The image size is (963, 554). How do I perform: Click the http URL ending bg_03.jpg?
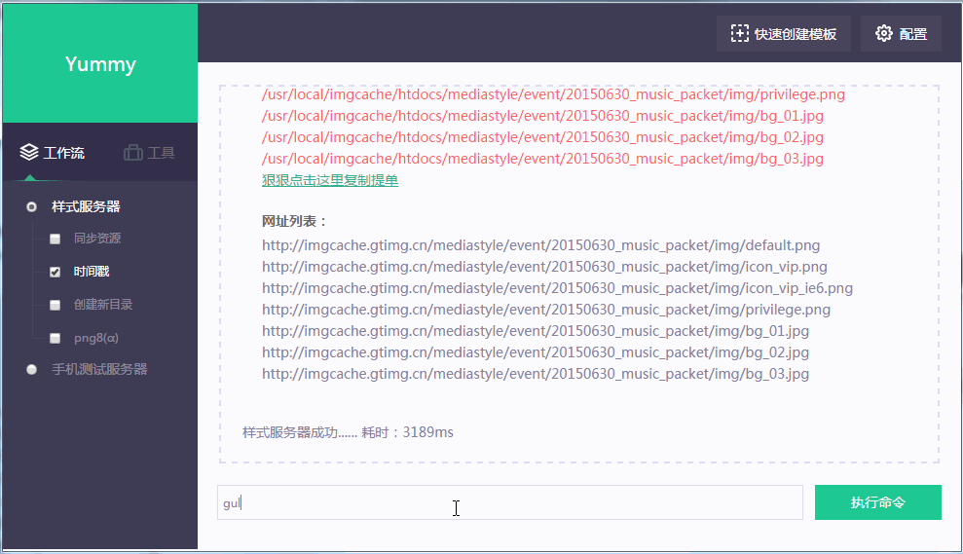click(x=536, y=375)
